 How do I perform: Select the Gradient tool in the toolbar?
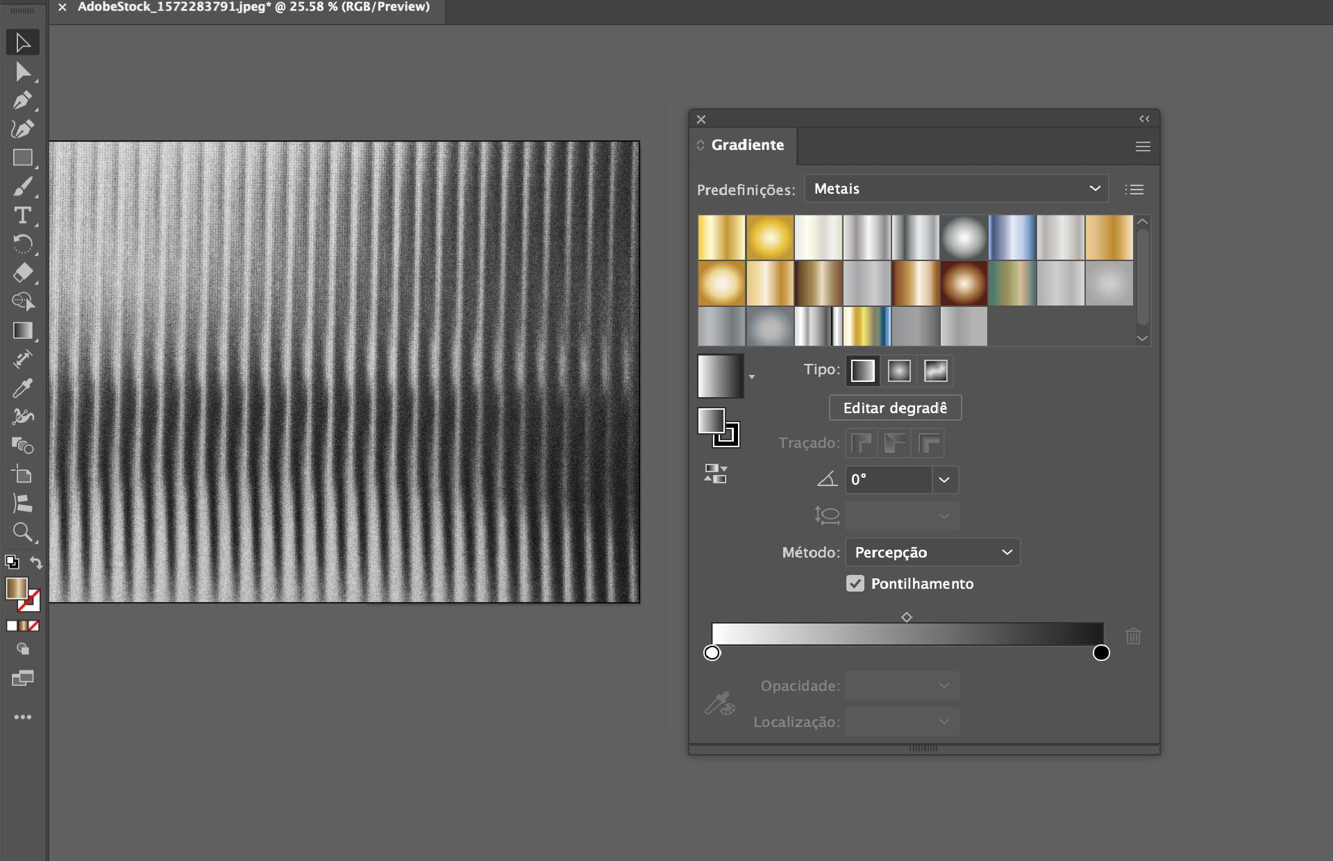[x=23, y=331]
